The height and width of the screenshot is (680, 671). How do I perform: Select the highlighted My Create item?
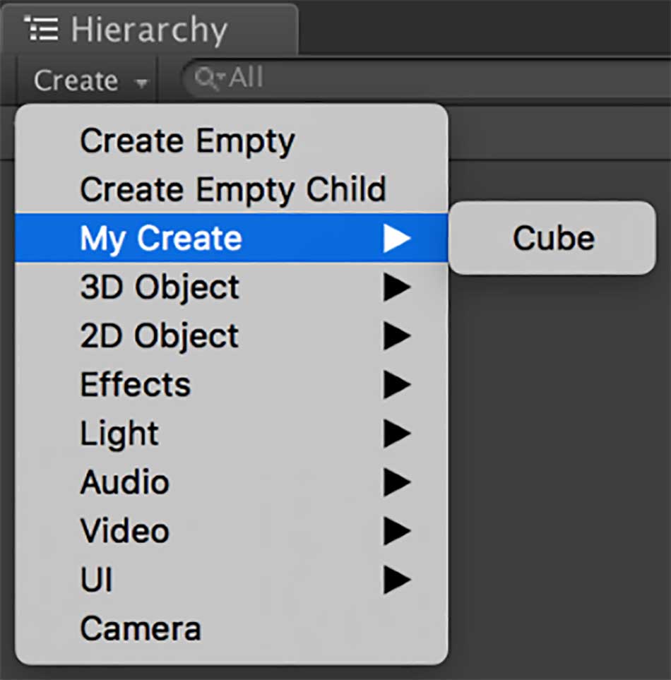click(x=232, y=238)
